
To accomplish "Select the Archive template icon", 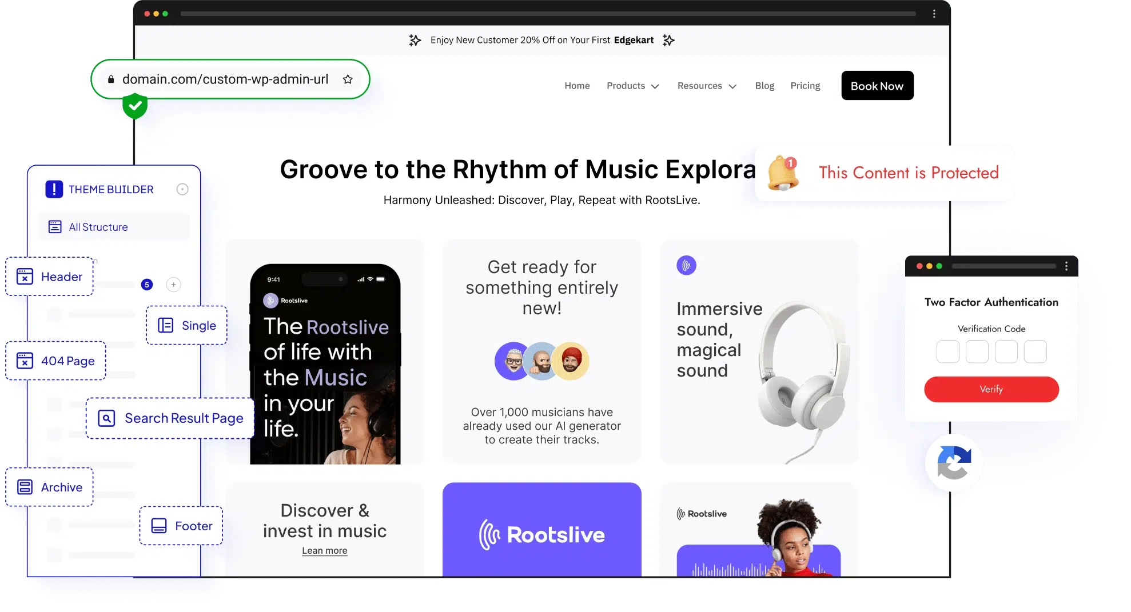I will [25, 487].
